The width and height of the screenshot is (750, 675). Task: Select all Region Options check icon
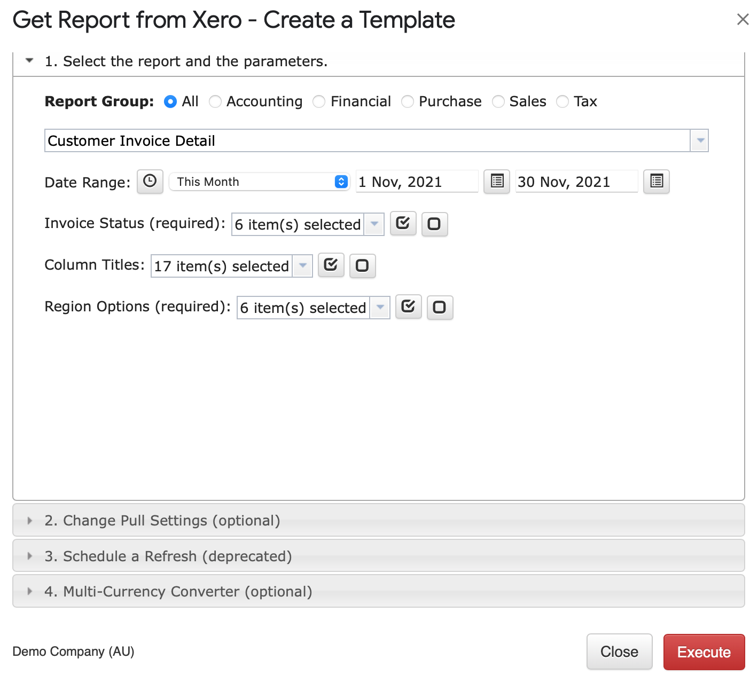click(409, 307)
